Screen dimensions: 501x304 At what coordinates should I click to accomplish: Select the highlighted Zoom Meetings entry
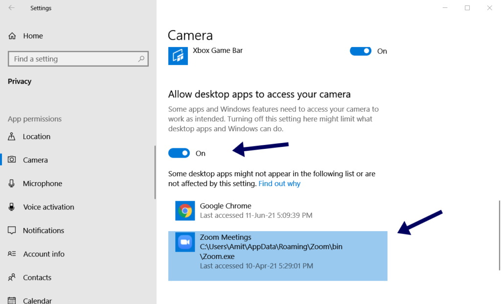(277, 256)
